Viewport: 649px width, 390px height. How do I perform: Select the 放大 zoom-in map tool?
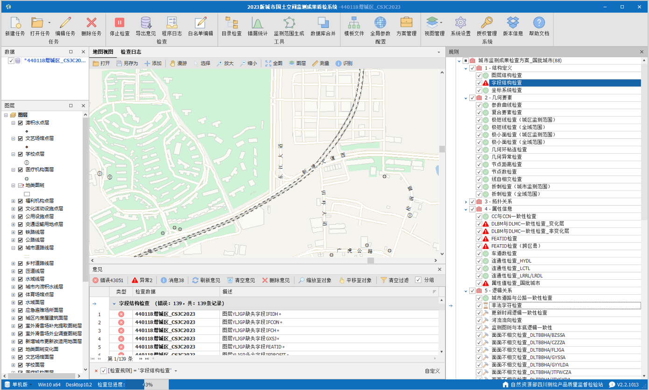coord(225,64)
